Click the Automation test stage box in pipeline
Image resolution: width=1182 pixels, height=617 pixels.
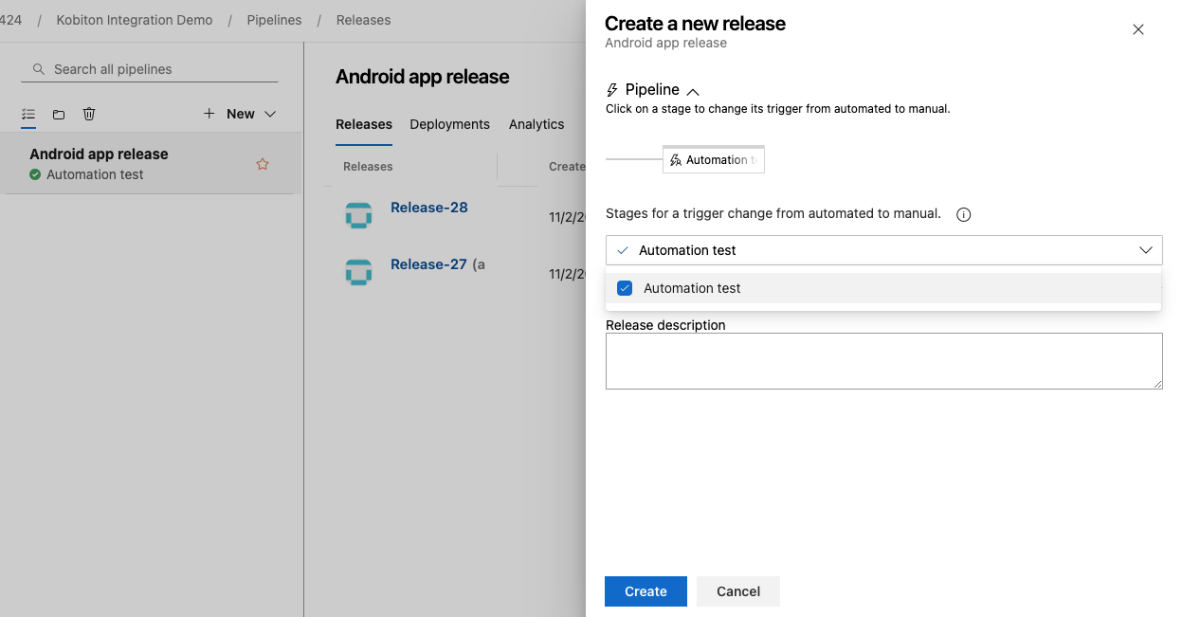(714, 159)
